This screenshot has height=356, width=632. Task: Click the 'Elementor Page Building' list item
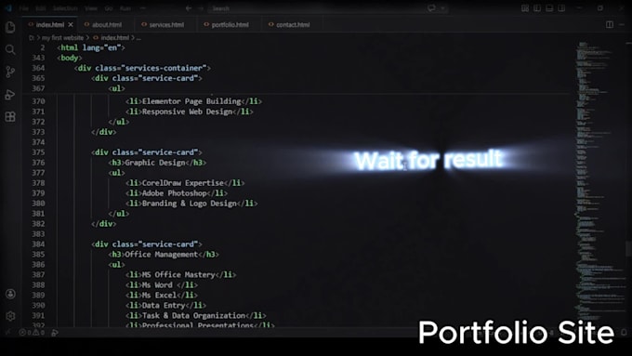pos(191,101)
